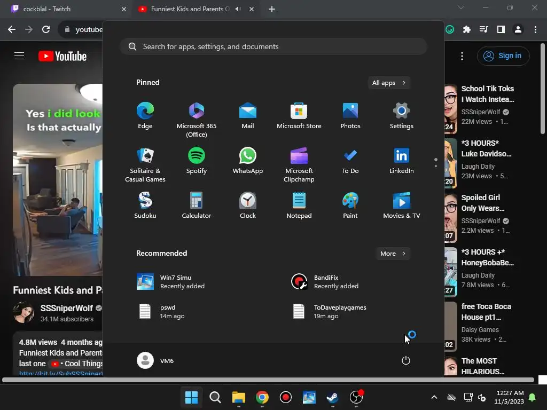The height and width of the screenshot is (410, 547).
Task: Open the Clock app
Action: click(x=248, y=206)
